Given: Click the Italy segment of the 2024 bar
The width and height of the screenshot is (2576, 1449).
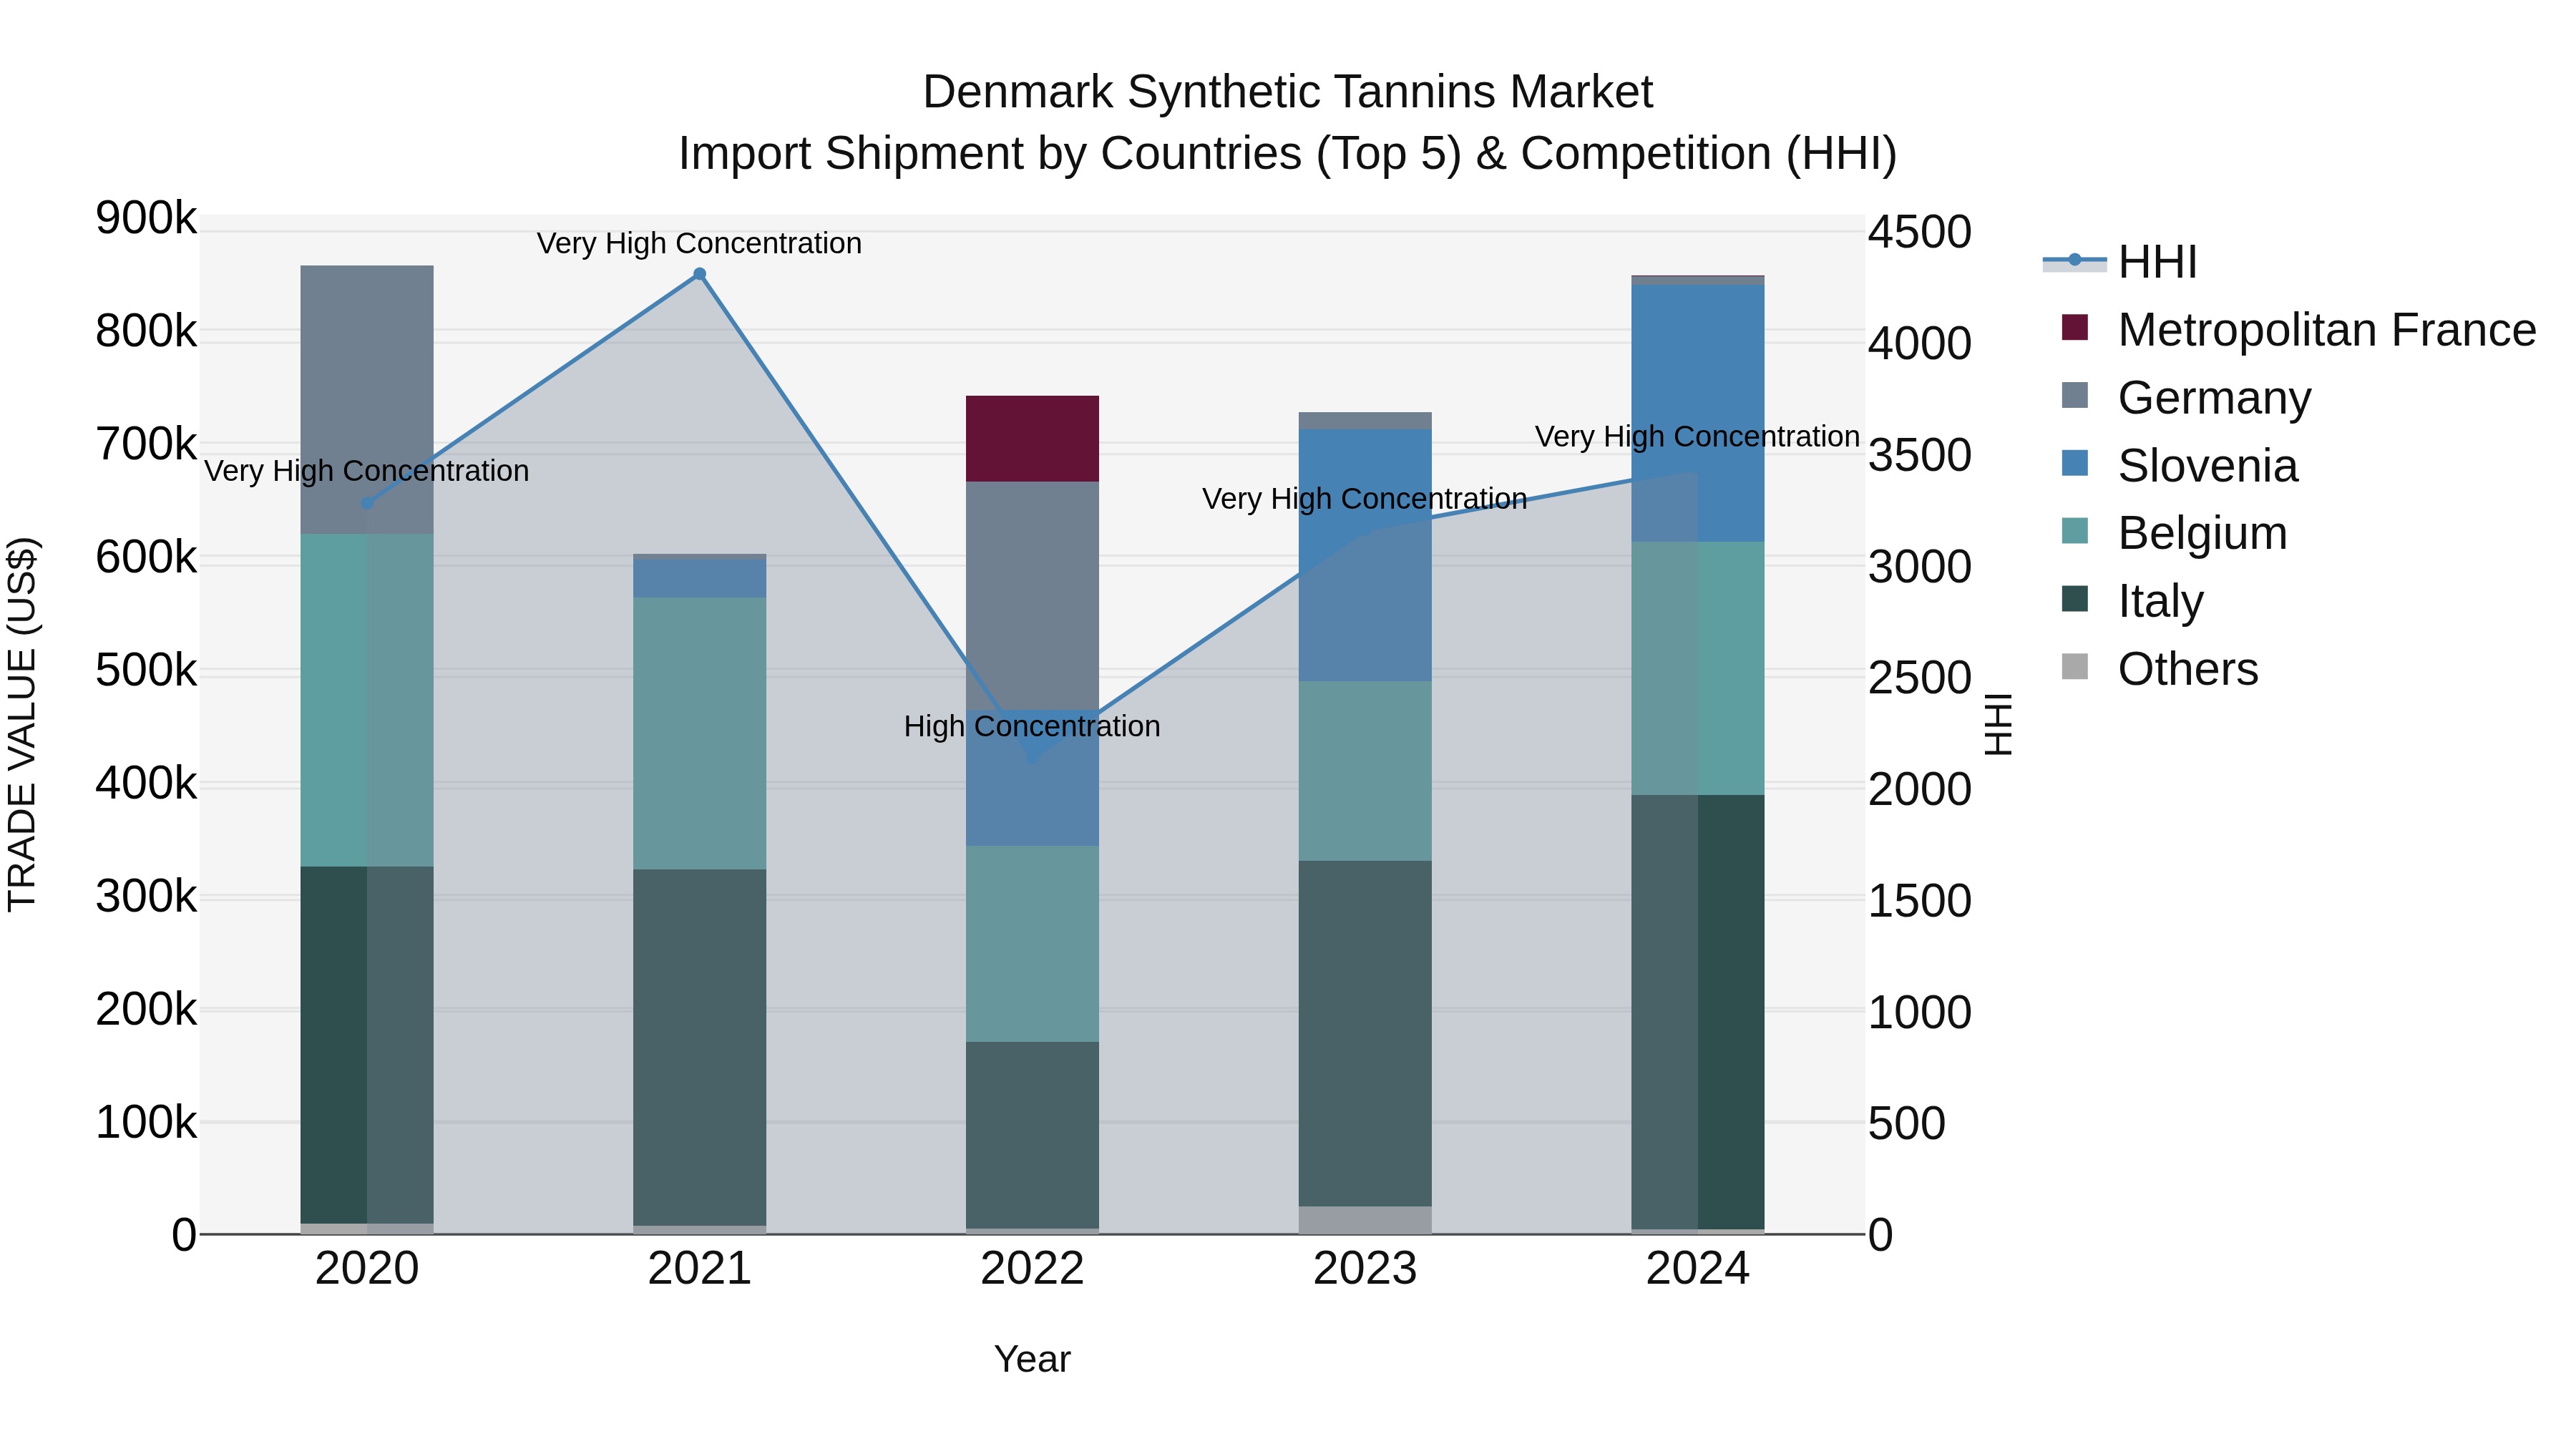Looking at the screenshot, I should (1698, 1012).
